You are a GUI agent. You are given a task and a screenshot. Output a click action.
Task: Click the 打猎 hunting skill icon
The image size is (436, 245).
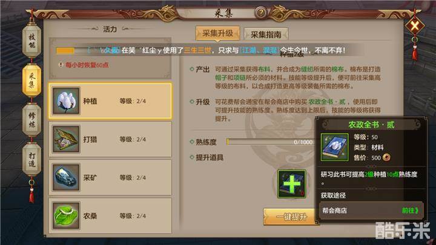(x=66, y=139)
